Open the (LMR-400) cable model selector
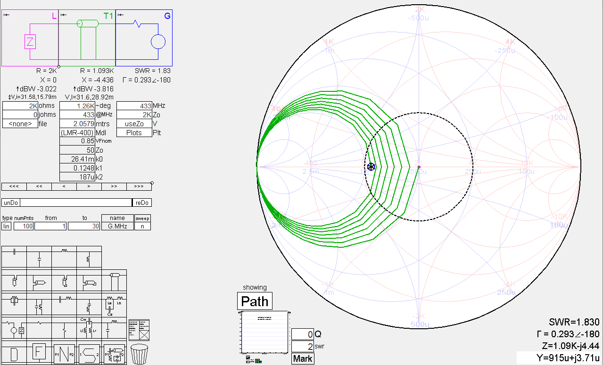The width and height of the screenshot is (603, 365). click(77, 132)
